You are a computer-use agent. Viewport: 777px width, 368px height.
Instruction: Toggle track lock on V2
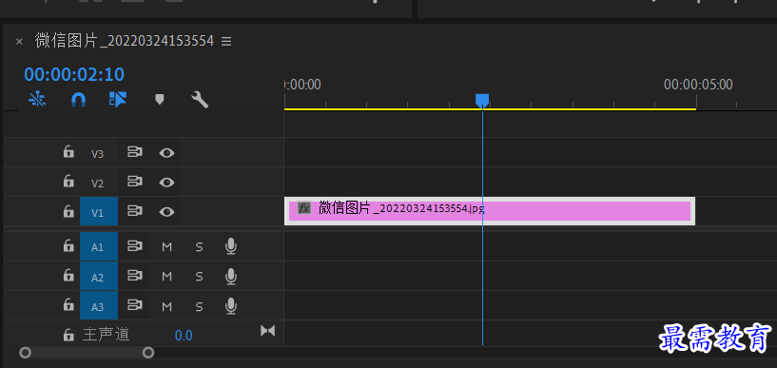point(68,182)
